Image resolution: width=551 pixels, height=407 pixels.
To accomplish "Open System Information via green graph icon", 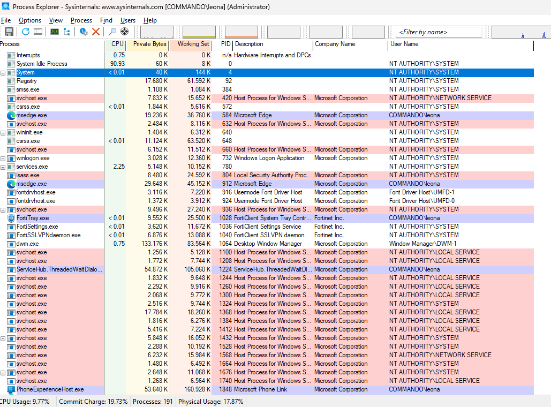I will [x=55, y=32].
